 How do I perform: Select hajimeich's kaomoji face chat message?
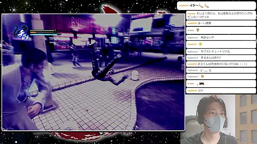[x=221, y=70]
